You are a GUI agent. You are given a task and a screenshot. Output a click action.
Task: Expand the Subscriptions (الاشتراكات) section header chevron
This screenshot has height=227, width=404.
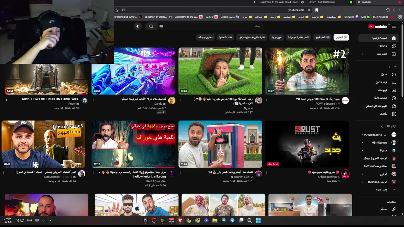(x=382, y=126)
